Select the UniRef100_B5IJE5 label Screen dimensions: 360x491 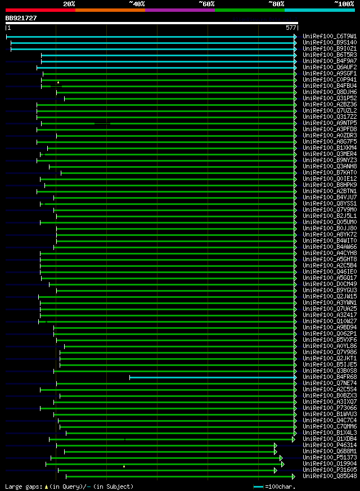[330, 365]
